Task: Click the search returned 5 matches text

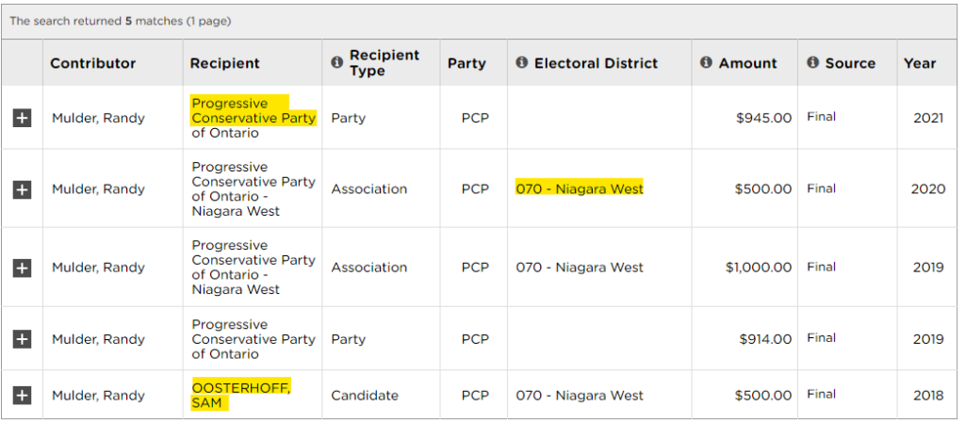Action: tap(120, 21)
